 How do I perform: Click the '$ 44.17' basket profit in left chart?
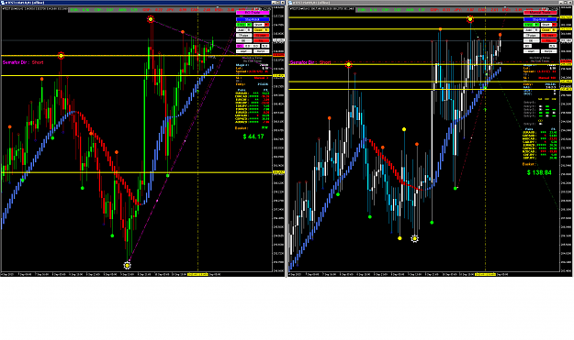[253, 137]
